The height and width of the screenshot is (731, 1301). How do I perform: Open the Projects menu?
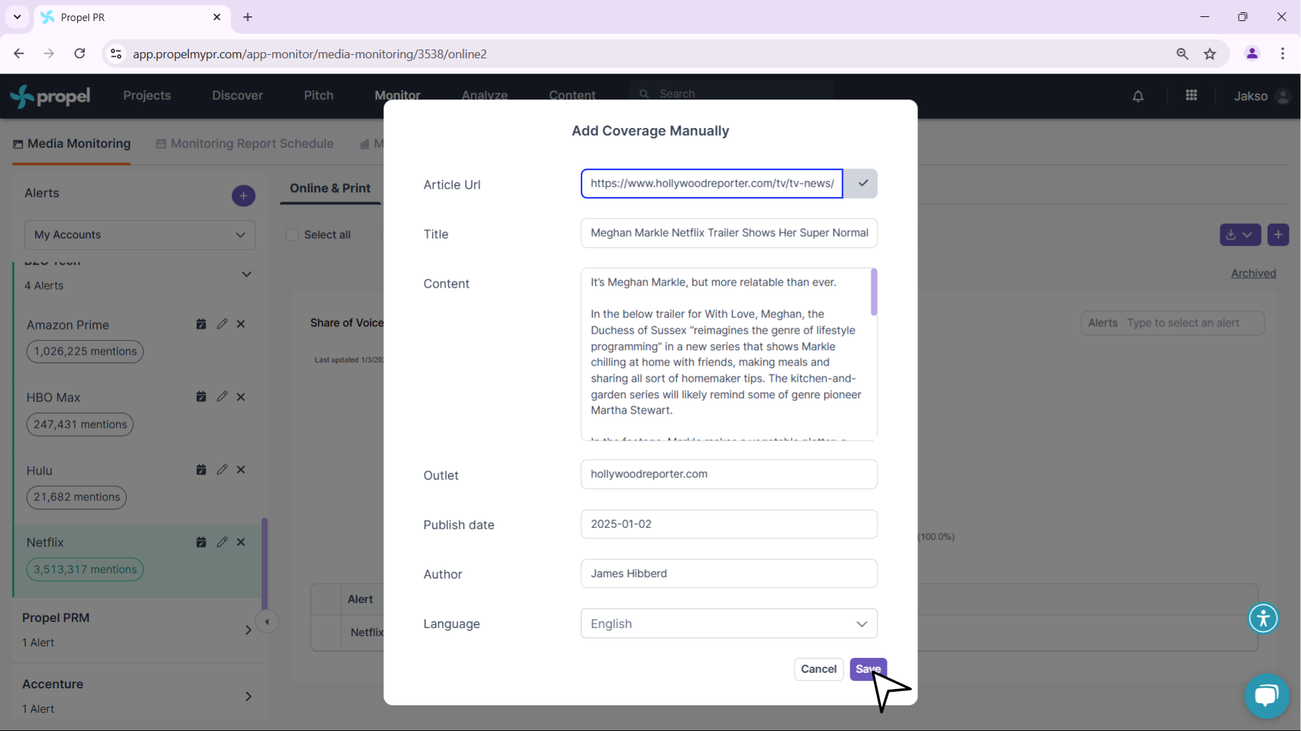[147, 95]
